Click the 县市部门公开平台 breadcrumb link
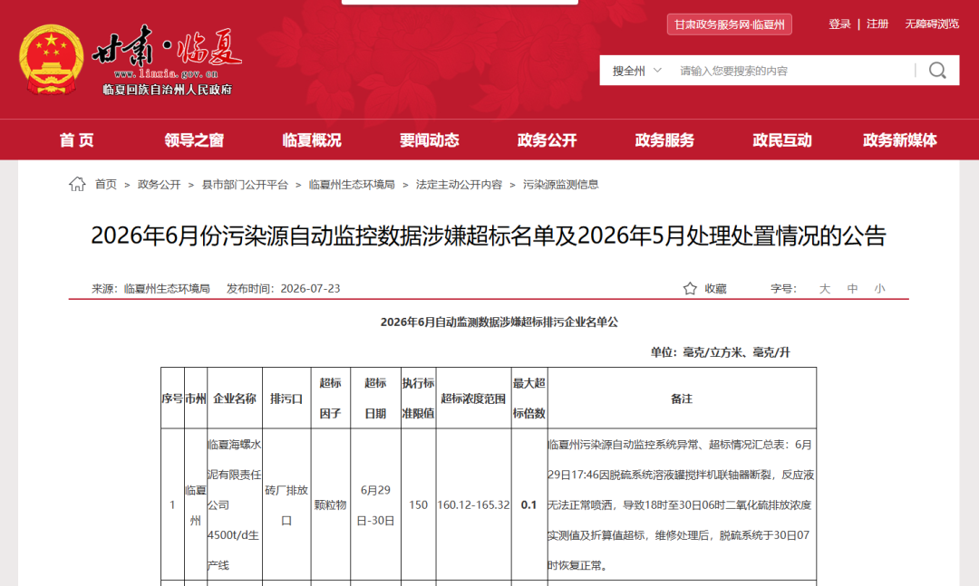The width and height of the screenshot is (979, 586). [245, 184]
